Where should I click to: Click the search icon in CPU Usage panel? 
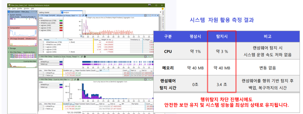83,15
